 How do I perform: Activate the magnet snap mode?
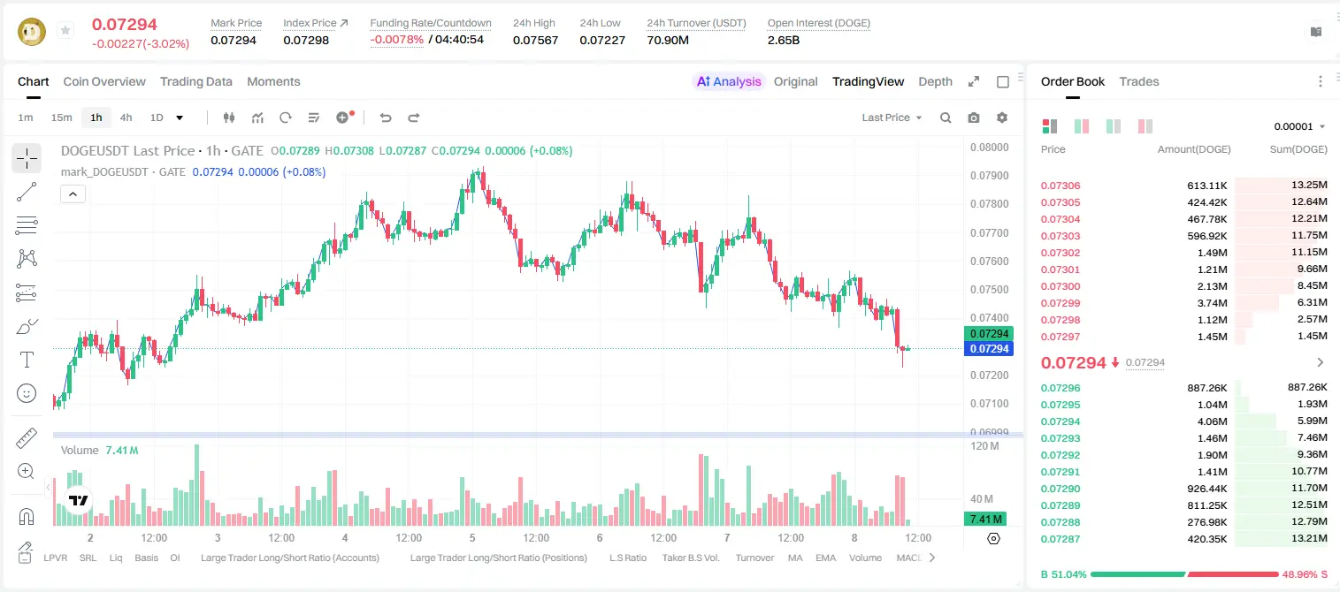(x=27, y=516)
